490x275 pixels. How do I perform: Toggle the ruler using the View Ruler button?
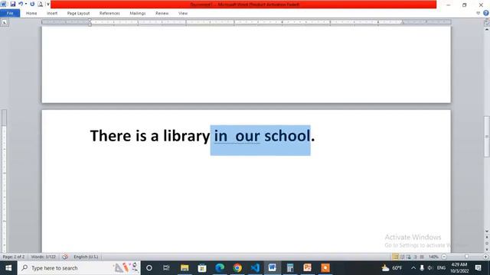[487, 23]
